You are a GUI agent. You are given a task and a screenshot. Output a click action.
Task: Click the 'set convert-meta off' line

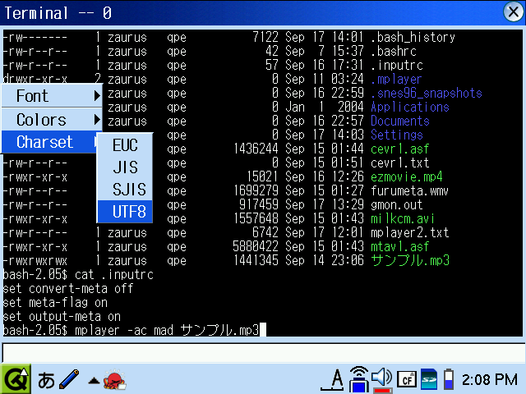(68, 289)
